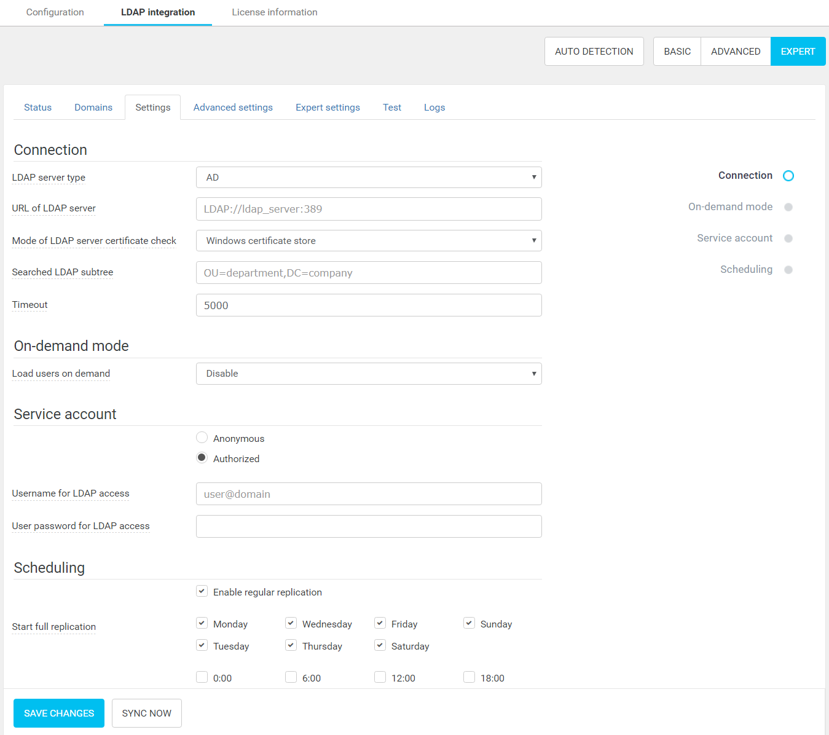Open the License information tab
Image resolution: width=829 pixels, height=735 pixels.
[x=274, y=12]
